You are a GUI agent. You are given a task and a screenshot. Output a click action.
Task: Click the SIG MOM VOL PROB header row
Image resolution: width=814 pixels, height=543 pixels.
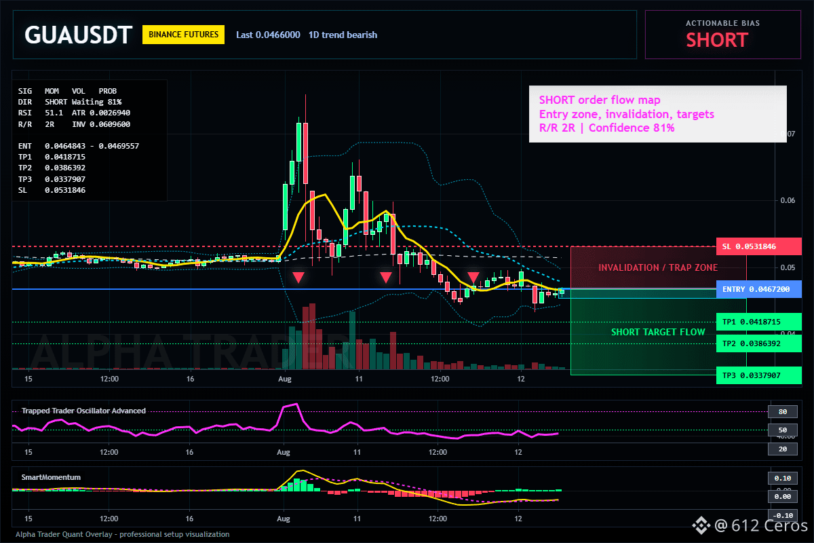[67, 90]
